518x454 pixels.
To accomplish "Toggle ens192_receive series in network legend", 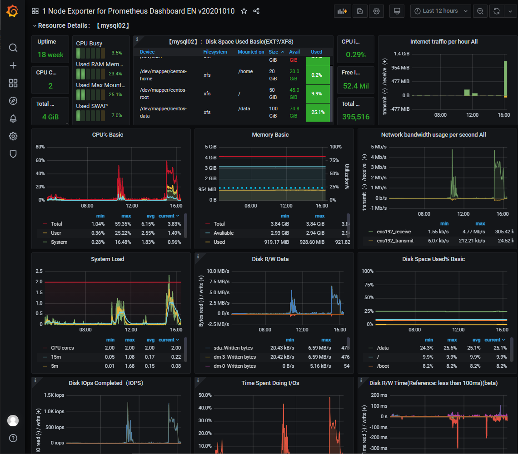I will tap(393, 232).
